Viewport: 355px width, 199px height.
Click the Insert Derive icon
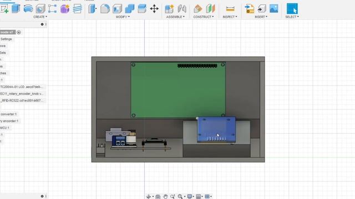point(249,9)
